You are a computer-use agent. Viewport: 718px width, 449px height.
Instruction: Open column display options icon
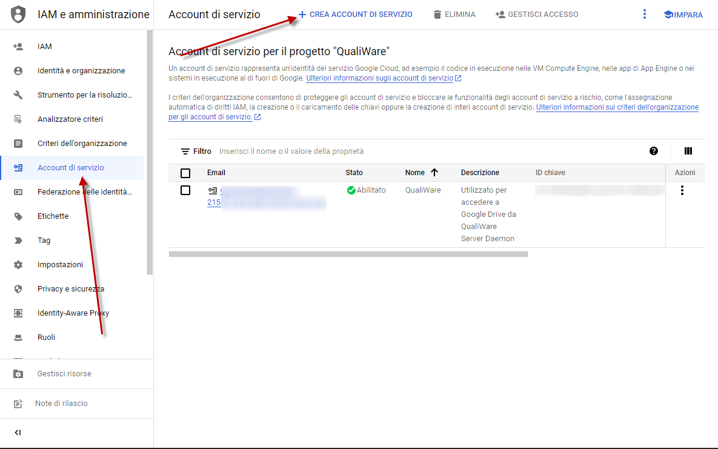point(688,151)
